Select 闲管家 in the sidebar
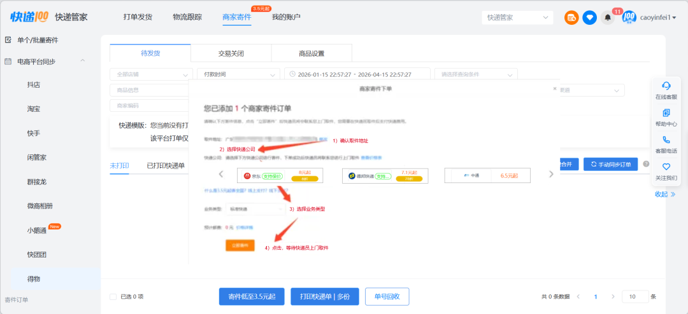688x314 pixels. pos(37,158)
